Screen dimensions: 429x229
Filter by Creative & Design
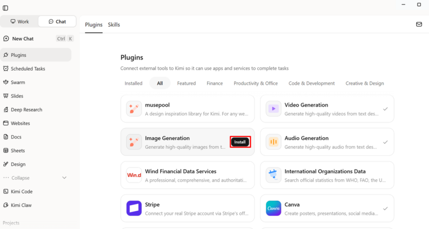[x=365, y=83]
